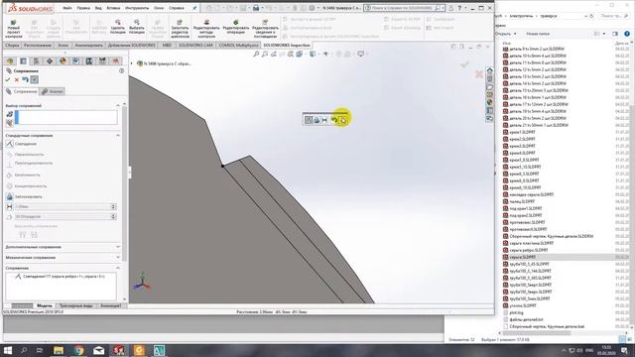Click the mate selections entity box
Image resolution: width=635 pixels, height=357 pixels.
[66, 117]
